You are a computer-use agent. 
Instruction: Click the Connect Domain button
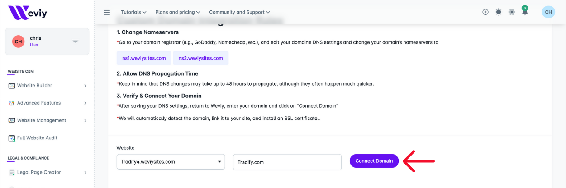[x=374, y=161]
